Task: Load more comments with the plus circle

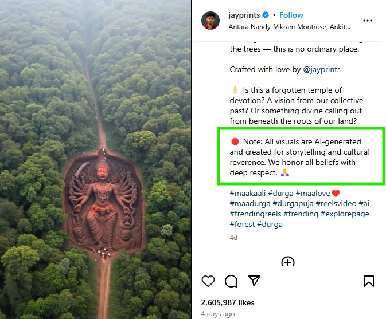Action: pos(288,262)
